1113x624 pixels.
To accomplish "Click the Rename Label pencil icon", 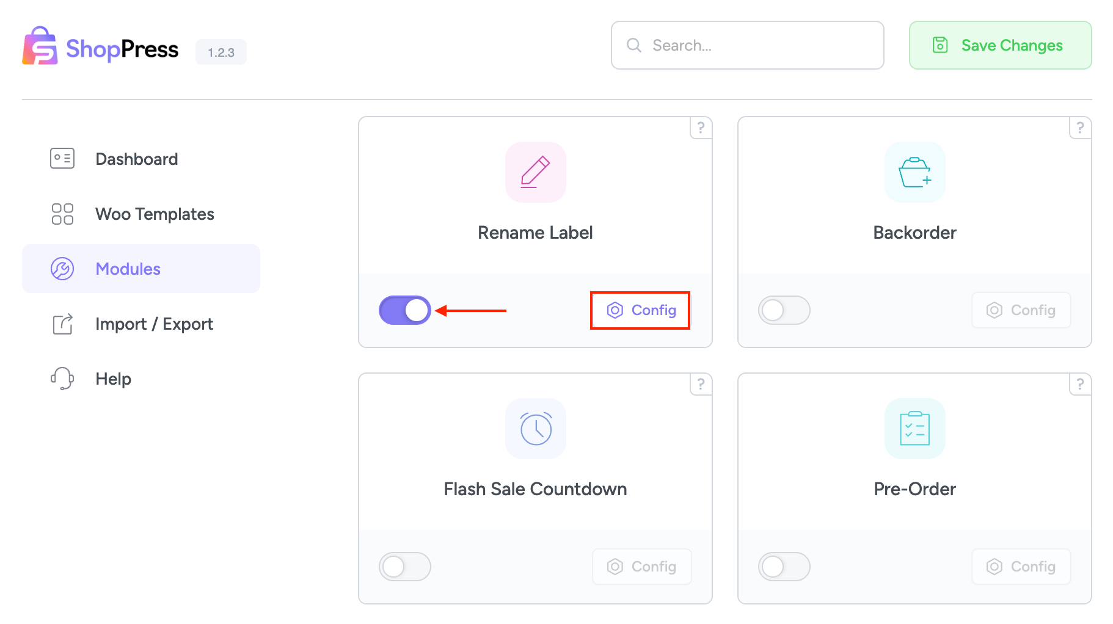I will 535,172.
